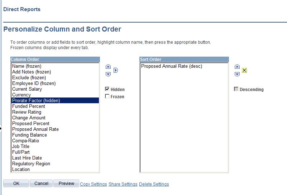This screenshot has height=195, width=287.
Task: Select the Review Rating column entry
Action: [x=27, y=112]
